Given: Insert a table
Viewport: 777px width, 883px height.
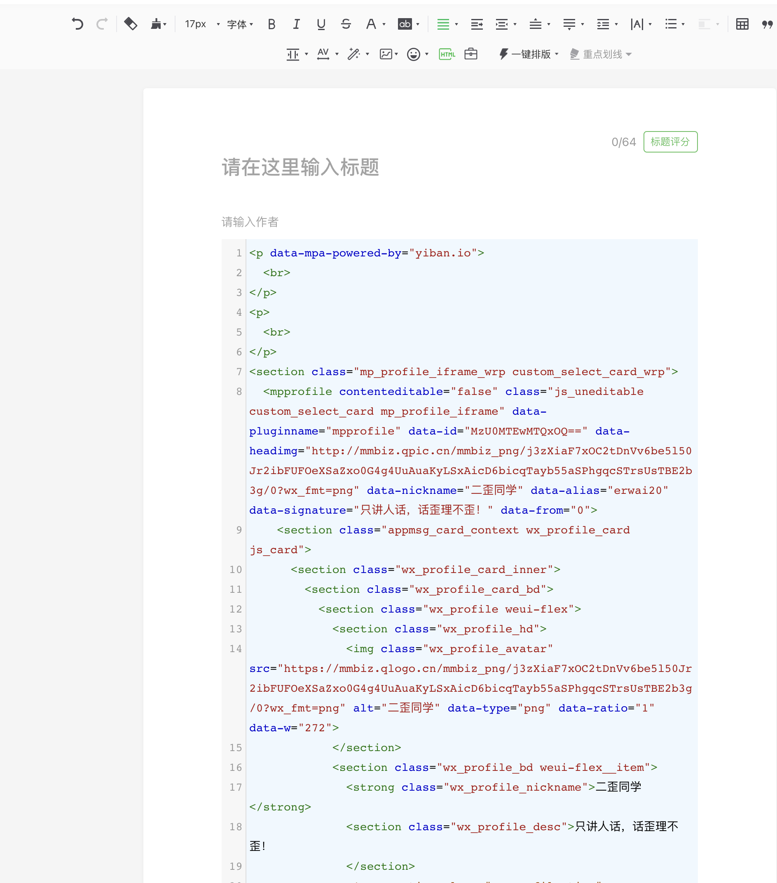Looking at the screenshot, I should pos(742,24).
